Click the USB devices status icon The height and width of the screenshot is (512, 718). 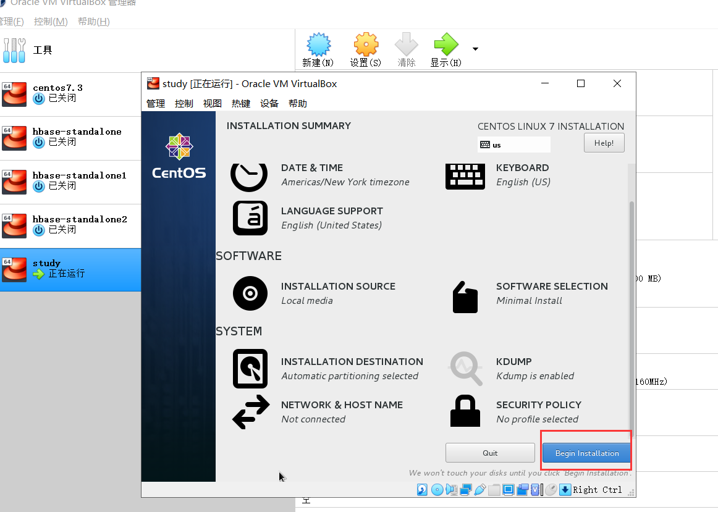click(x=480, y=490)
